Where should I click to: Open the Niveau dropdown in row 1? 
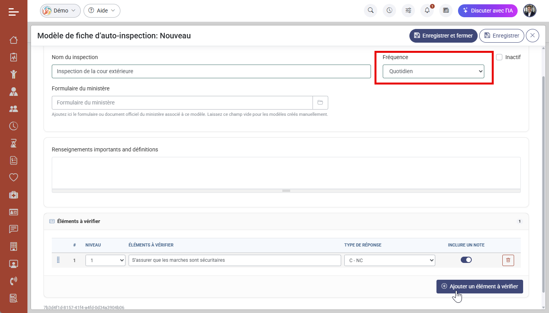(x=105, y=260)
